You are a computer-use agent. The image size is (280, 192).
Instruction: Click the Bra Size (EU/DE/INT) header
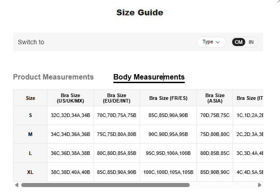click(x=117, y=98)
